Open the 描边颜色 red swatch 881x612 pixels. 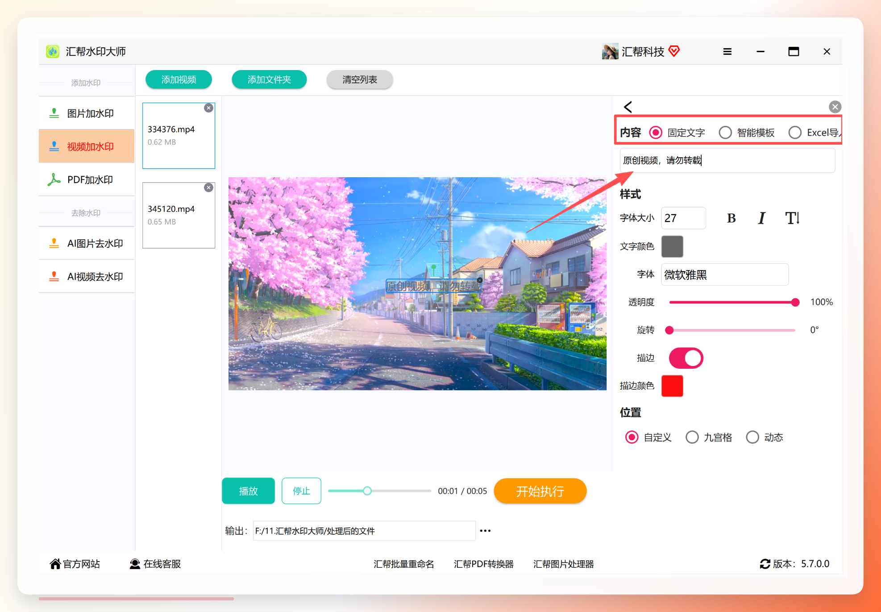click(672, 386)
